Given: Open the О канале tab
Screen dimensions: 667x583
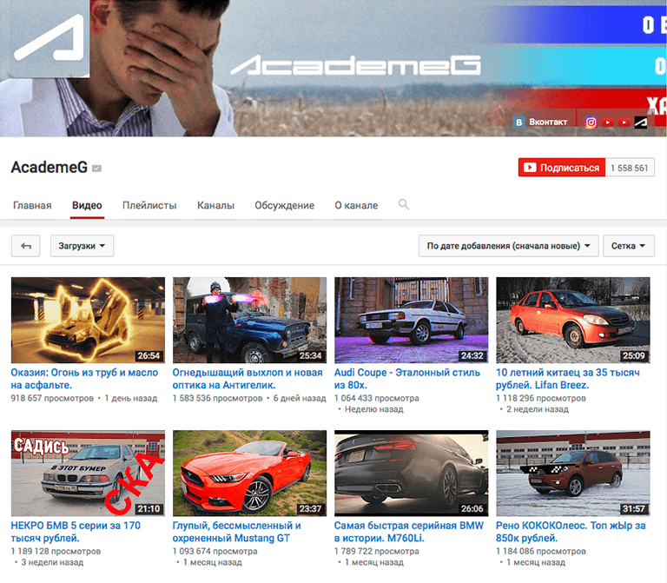Looking at the screenshot, I should (356, 206).
